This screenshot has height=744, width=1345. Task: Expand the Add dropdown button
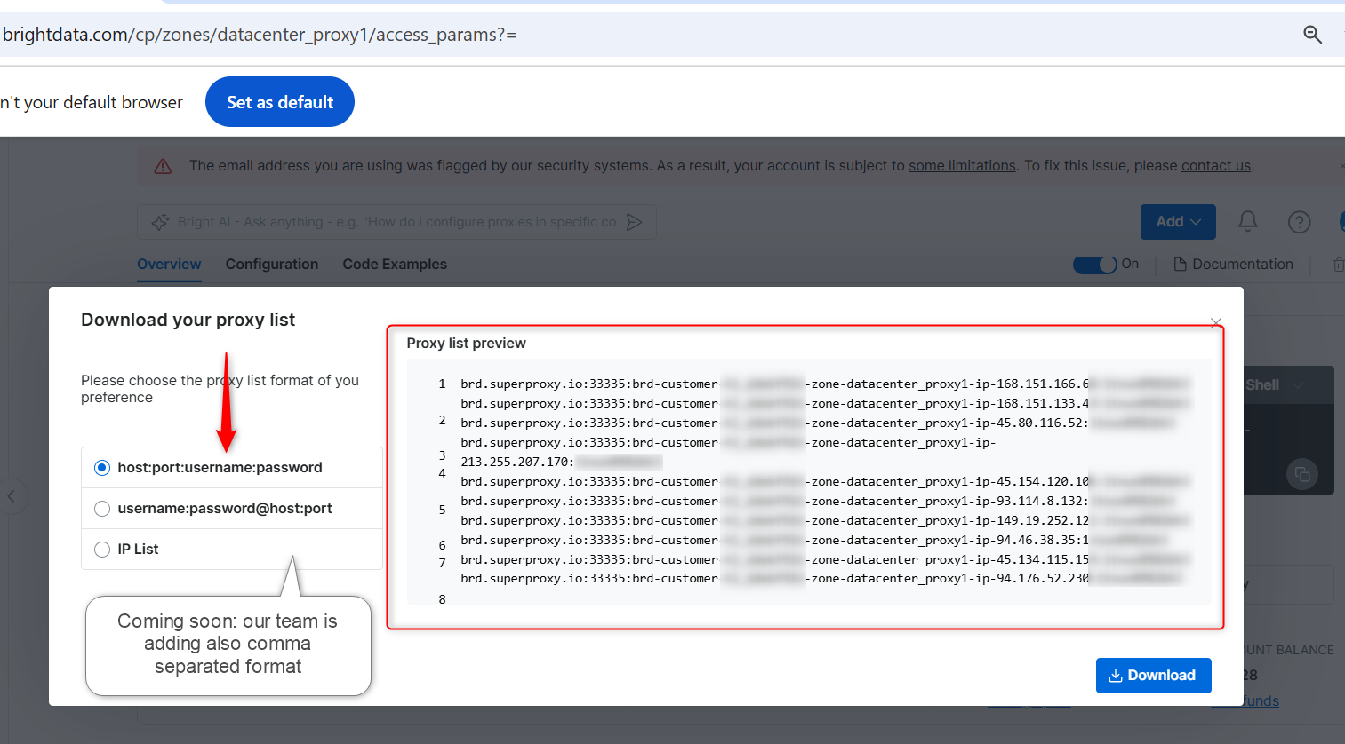click(x=1178, y=222)
